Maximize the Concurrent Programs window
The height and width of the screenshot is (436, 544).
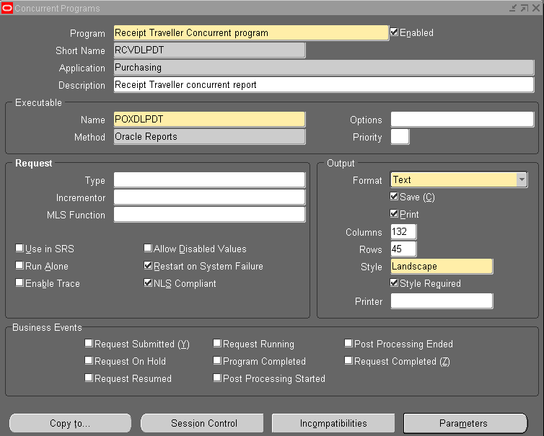pos(525,8)
